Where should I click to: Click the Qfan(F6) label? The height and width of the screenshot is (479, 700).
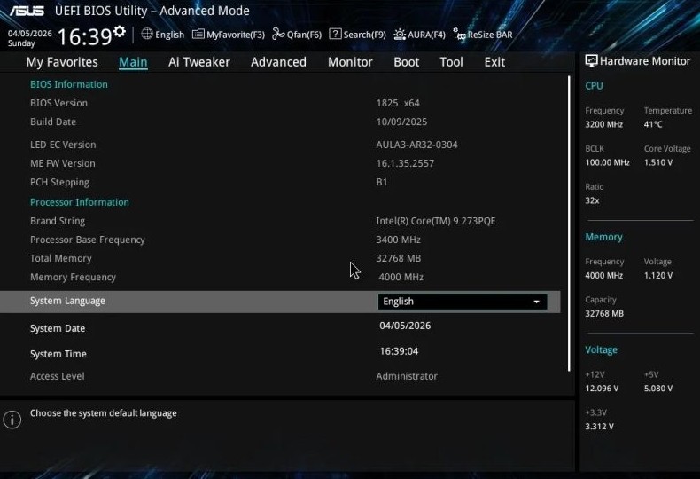click(x=304, y=35)
